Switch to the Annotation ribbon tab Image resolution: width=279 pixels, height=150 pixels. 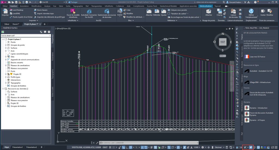coord(24,6)
